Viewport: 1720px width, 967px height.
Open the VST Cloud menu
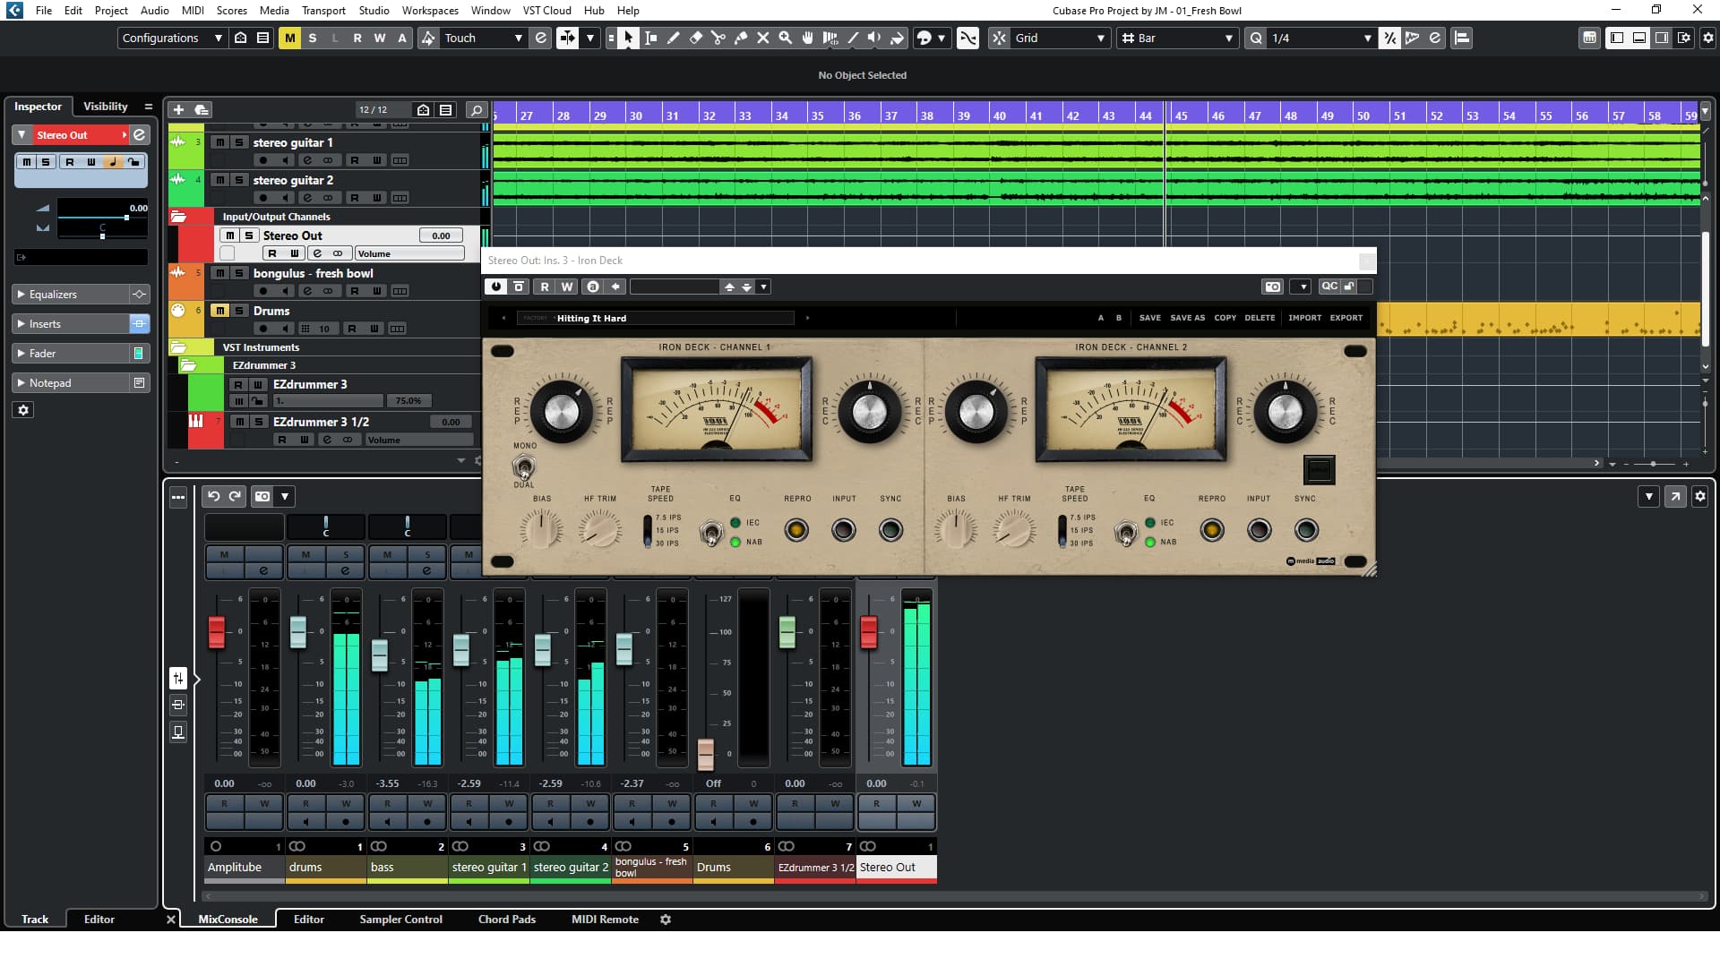546,10
